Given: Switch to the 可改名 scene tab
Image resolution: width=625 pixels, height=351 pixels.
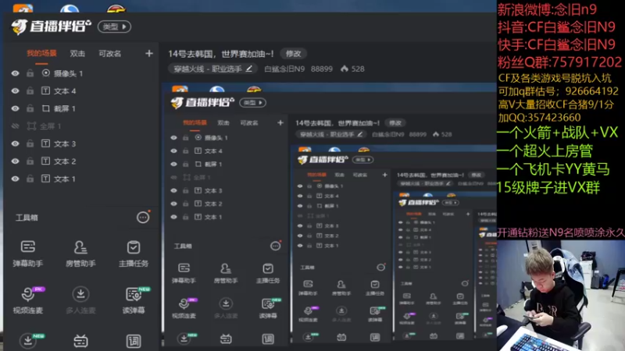Looking at the screenshot, I should pyautogui.click(x=109, y=53).
